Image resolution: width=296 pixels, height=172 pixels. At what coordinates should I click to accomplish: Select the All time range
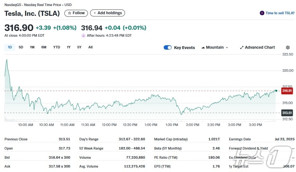[x=90, y=47]
